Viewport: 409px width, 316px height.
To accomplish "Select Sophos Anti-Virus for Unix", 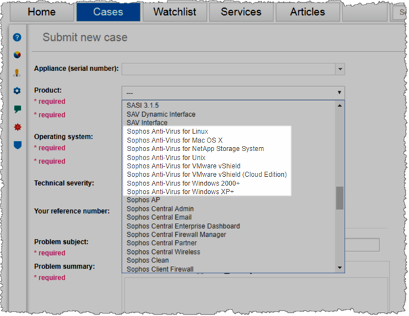I will pos(166,158).
